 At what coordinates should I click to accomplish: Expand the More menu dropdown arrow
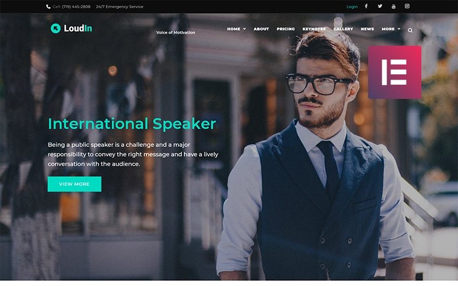coord(398,29)
